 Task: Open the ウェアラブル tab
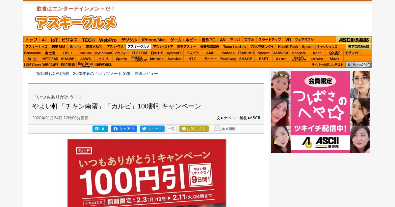click(304, 40)
